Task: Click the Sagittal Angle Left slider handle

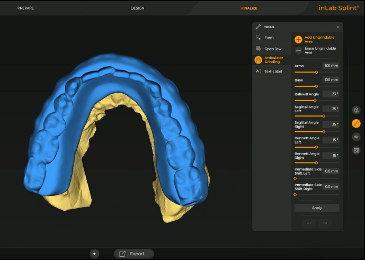Action: click(324, 116)
